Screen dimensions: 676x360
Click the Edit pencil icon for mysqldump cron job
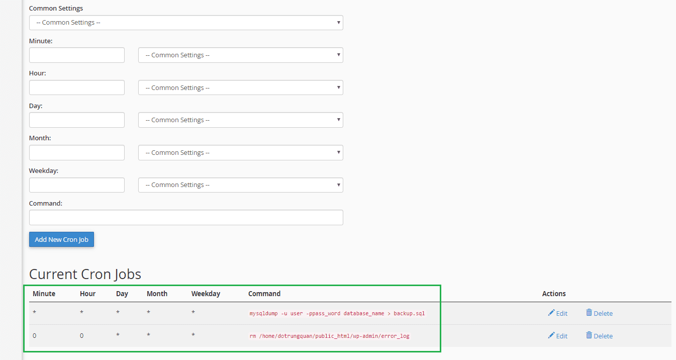[x=551, y=313]
